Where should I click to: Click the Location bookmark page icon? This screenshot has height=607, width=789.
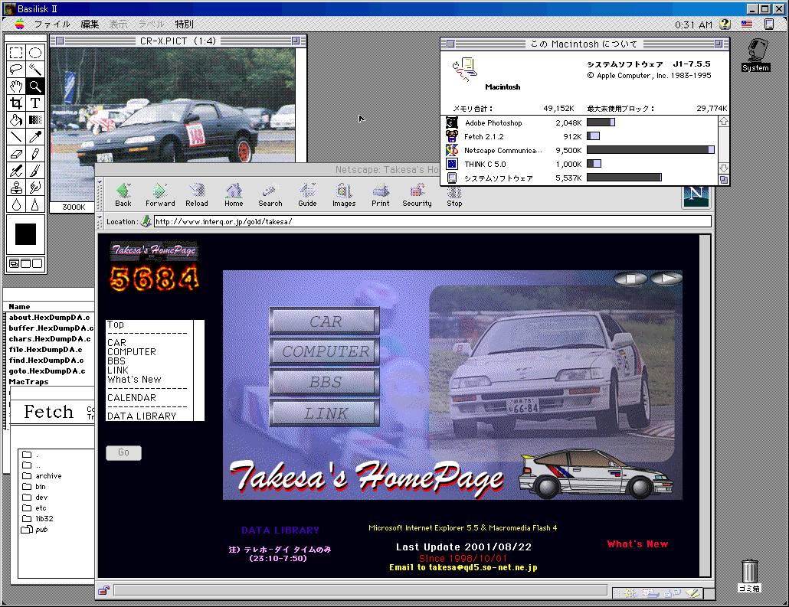(x=146, y=221)
